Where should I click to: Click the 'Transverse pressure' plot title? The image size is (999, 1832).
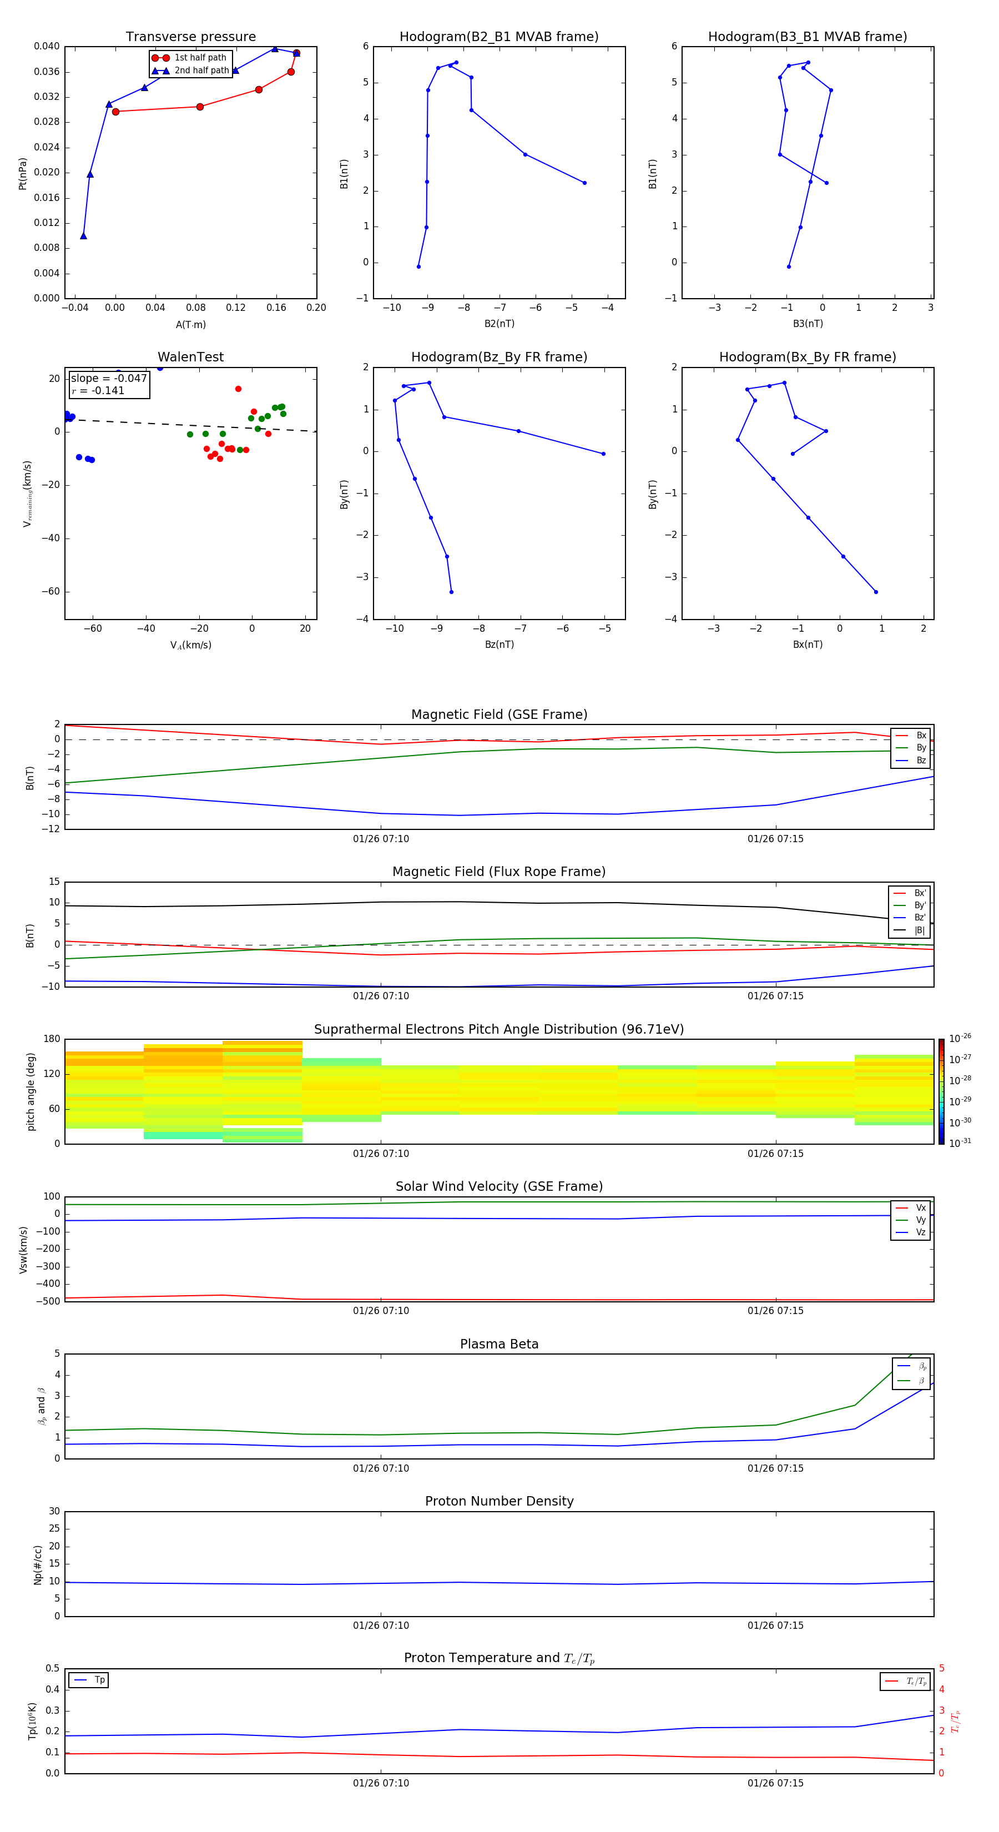pos(190,37)
